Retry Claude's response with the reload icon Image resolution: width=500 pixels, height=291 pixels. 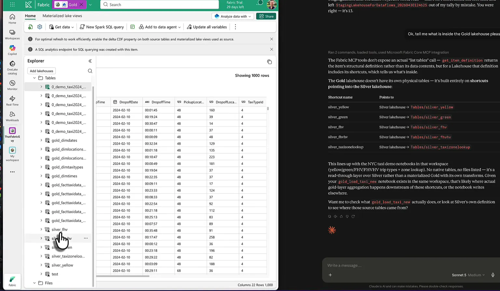point(353,216)
